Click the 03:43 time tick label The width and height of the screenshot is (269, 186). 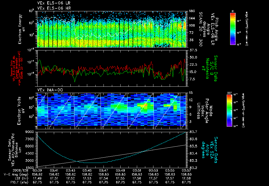[x=70, y=170]
